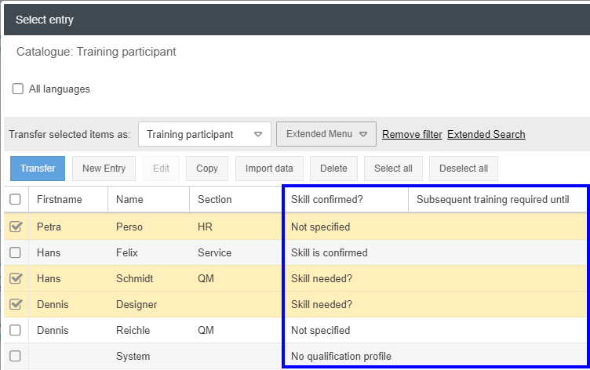Uncheck Dennis Designer's row checkbox
Image resolution: width=590 pixels, height=370 pixels.
pos(15,304)
